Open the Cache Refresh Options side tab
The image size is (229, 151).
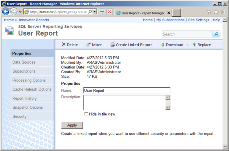[32, 89]
